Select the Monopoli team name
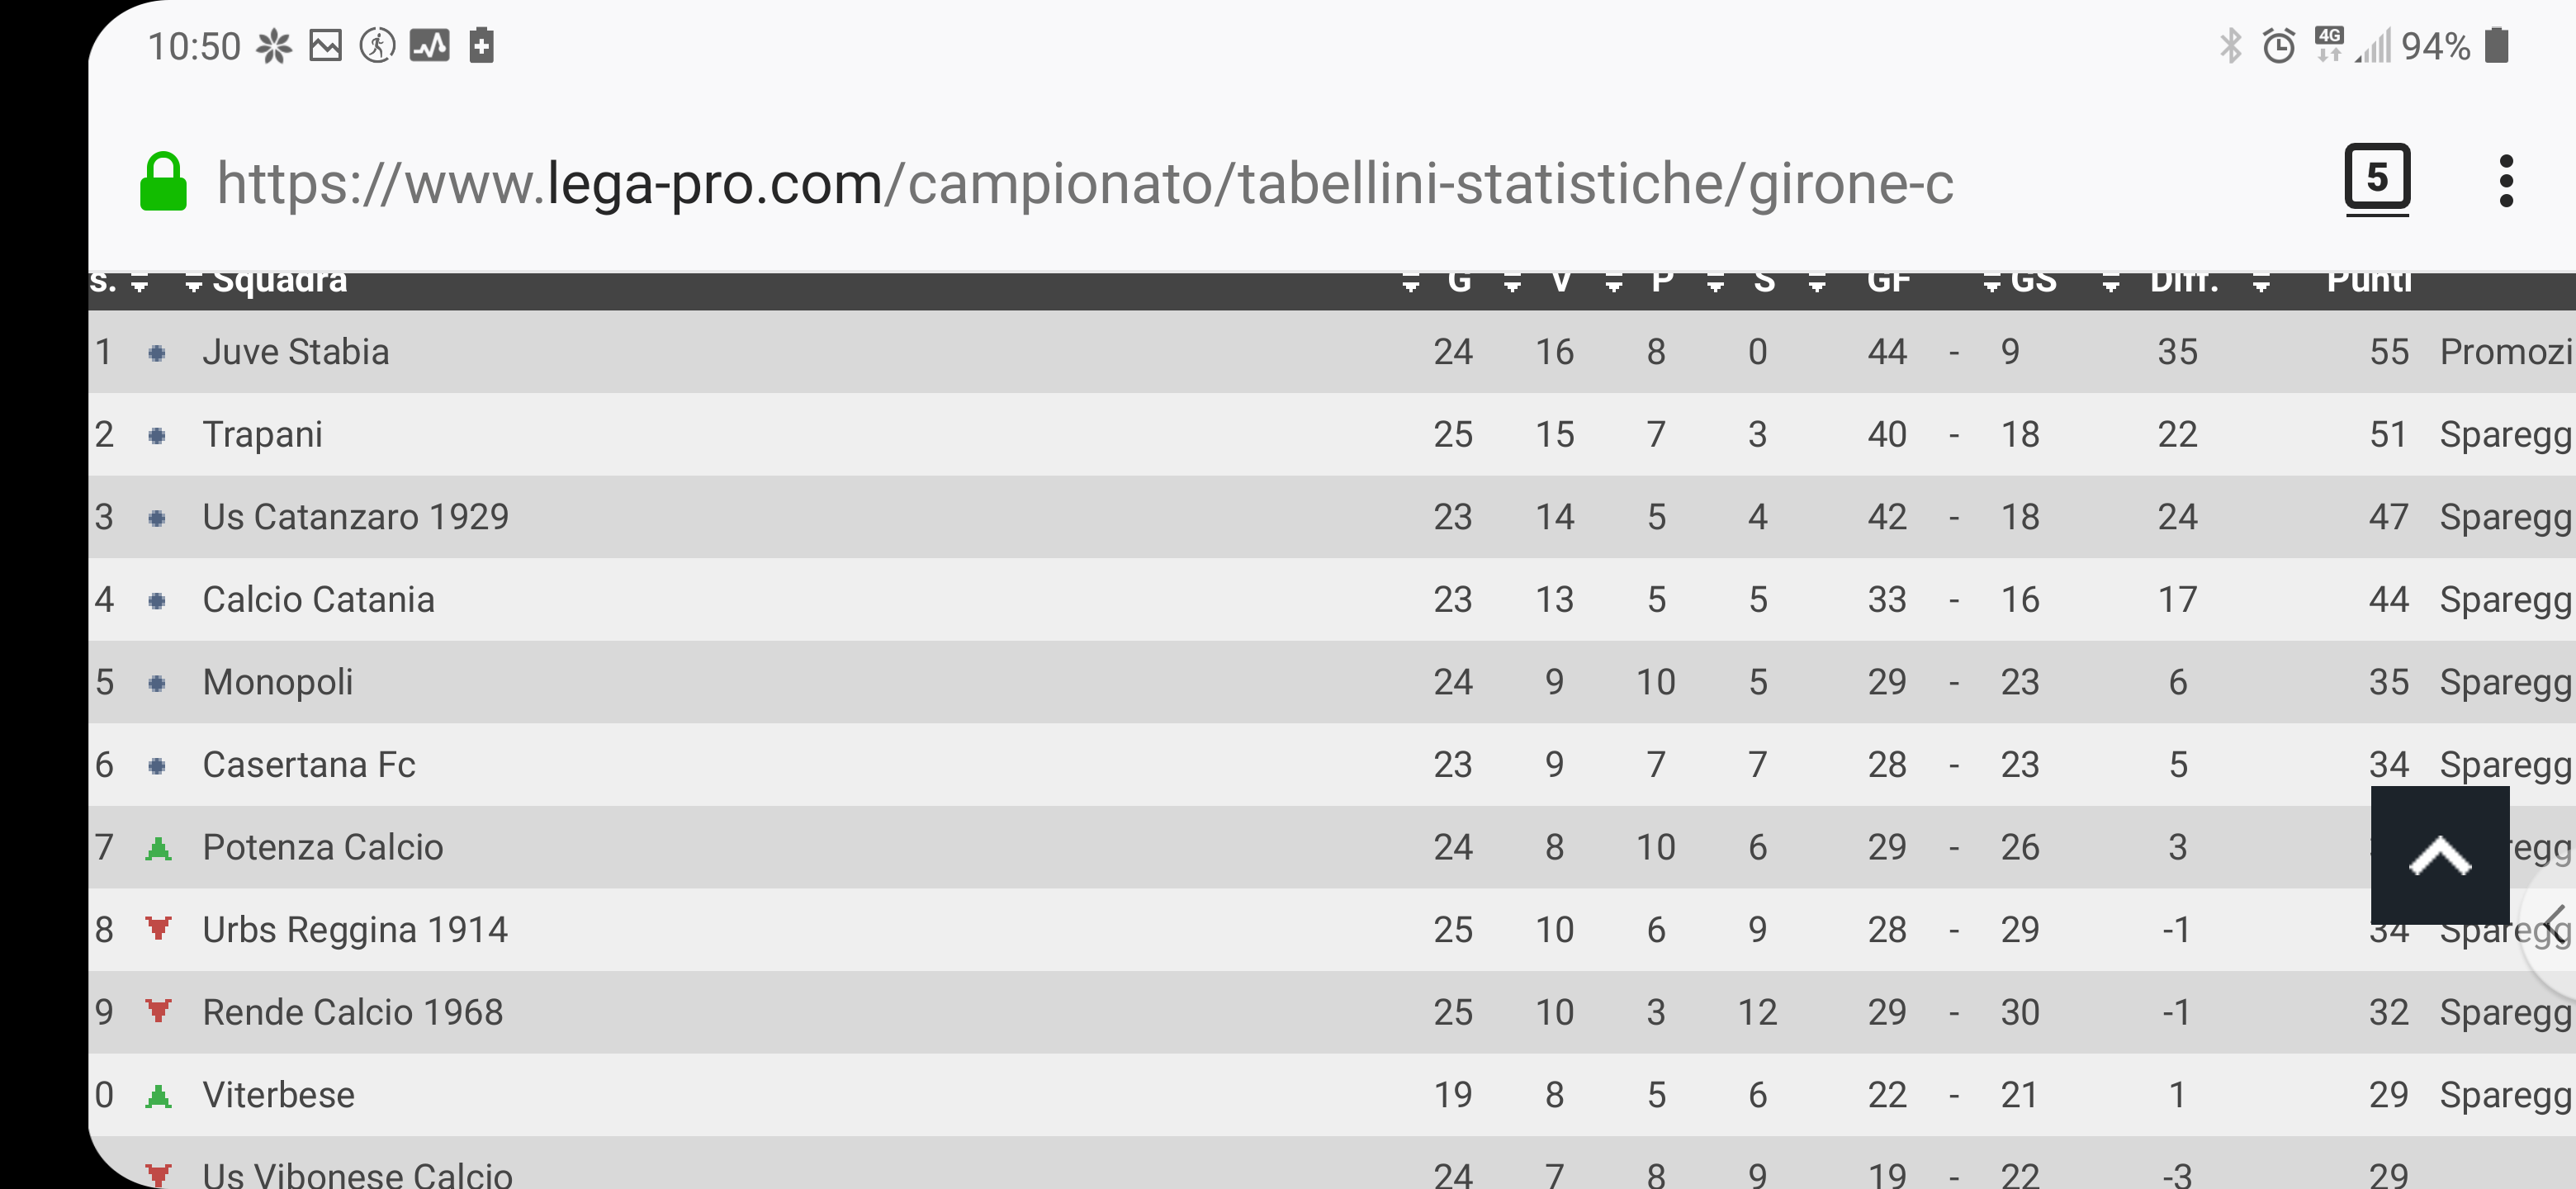 tap(277, 682)
